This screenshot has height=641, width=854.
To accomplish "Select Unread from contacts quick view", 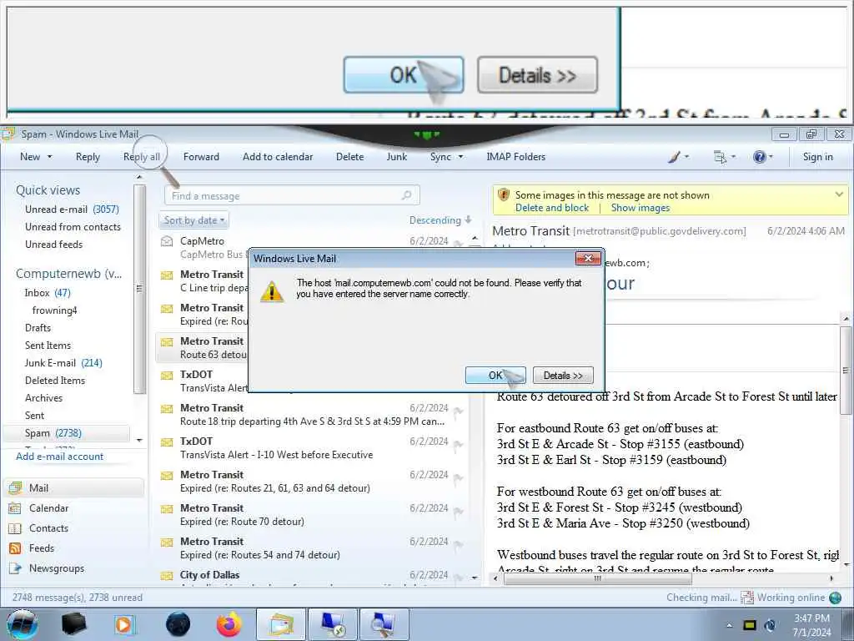I will (x=73, y=227).
